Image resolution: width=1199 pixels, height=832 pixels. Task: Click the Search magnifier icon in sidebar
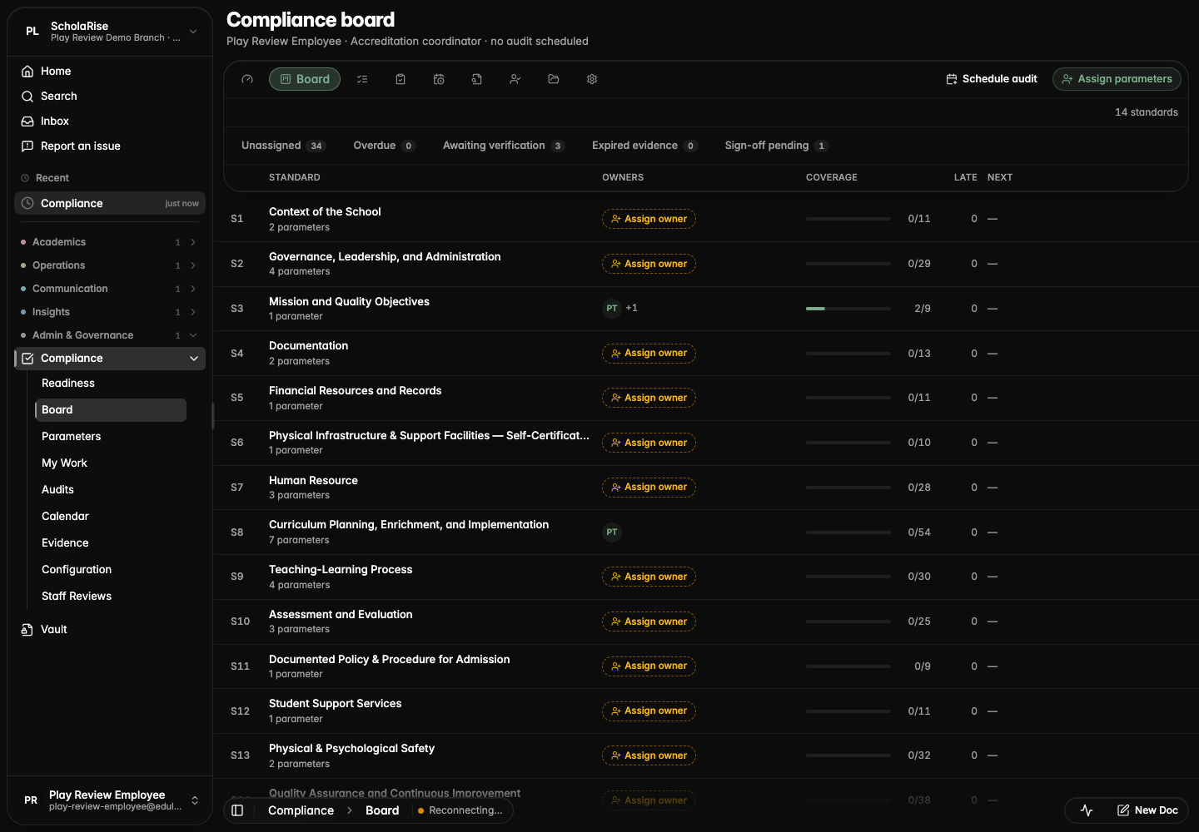pyautogui.click(x=27, y=97)
